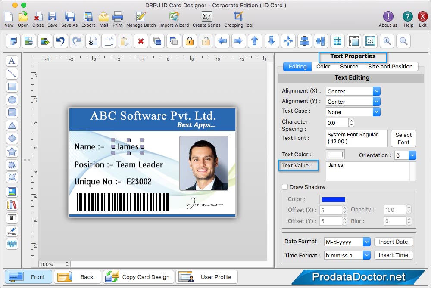Click the red X delete icon

[141, 41]
